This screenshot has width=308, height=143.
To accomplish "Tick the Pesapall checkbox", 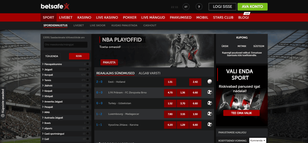I will point(87,107).
